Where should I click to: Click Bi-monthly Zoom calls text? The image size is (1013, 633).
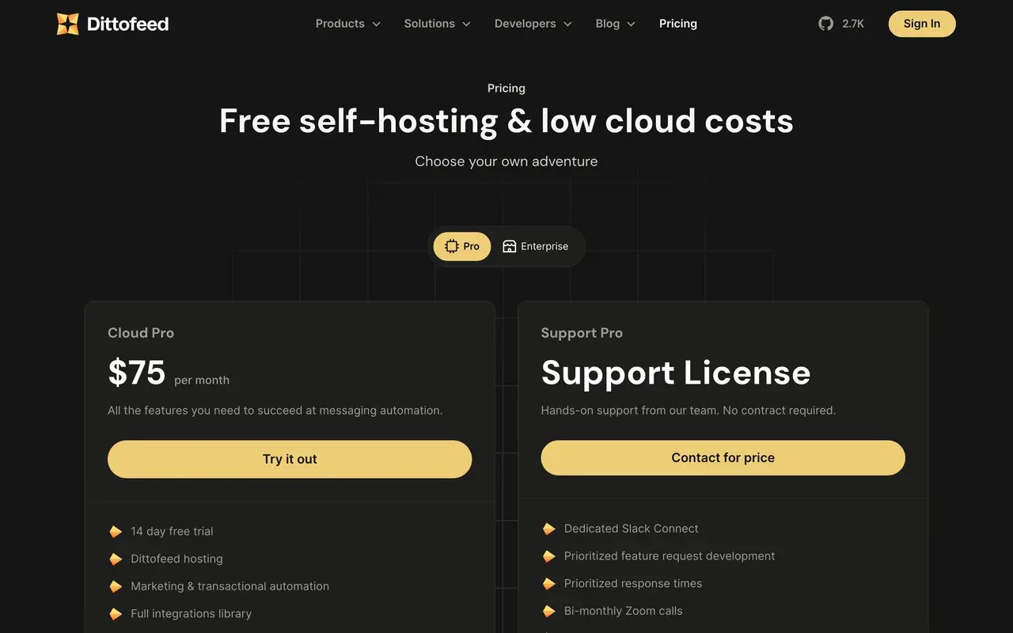pyautogui.click(x=623, y=611)
